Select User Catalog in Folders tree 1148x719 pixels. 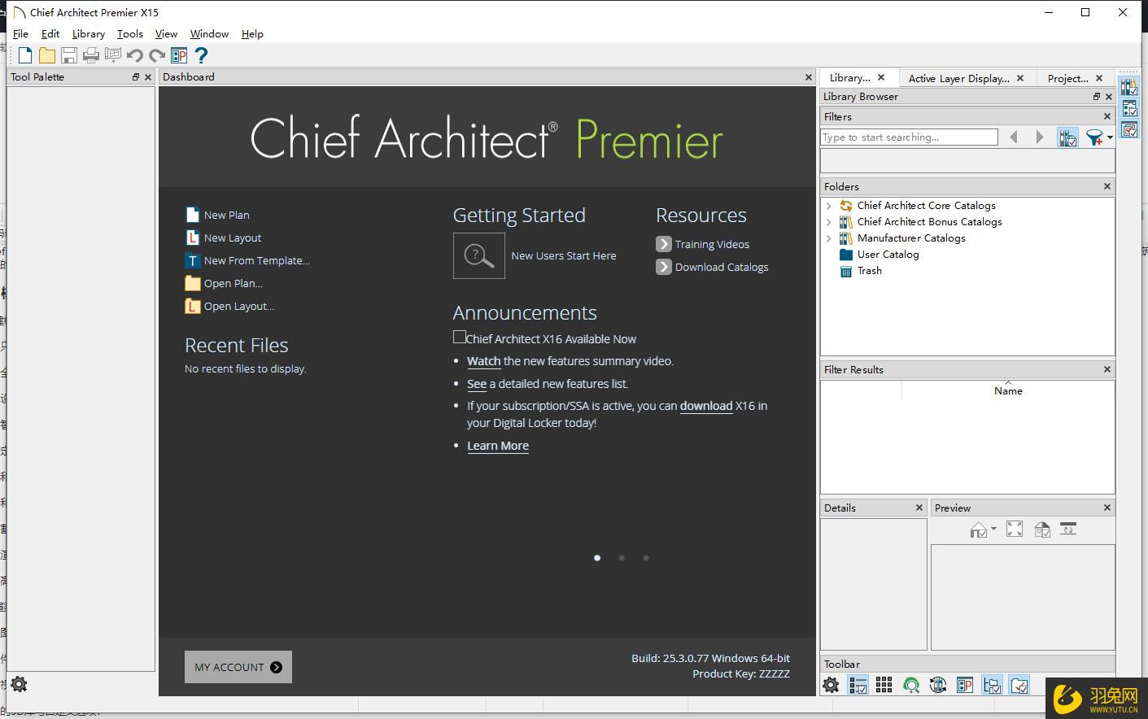coord(888,255)
